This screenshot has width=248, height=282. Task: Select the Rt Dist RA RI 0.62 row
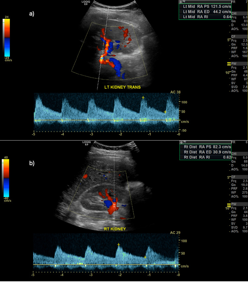click(206, 157)
